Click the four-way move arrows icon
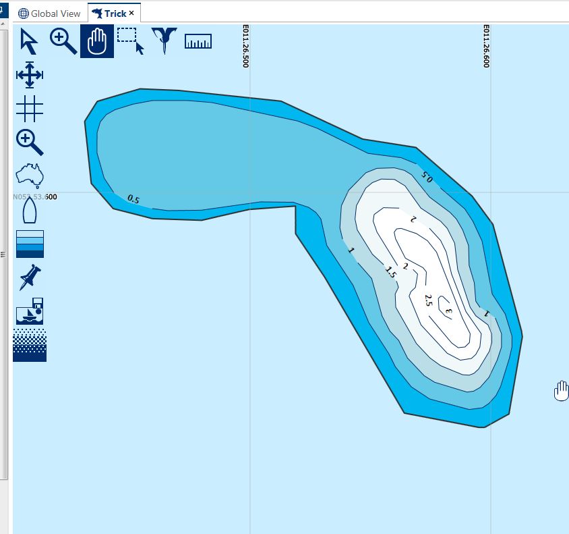This screenshot has height=534, width=569. click(x=29, y=75)
